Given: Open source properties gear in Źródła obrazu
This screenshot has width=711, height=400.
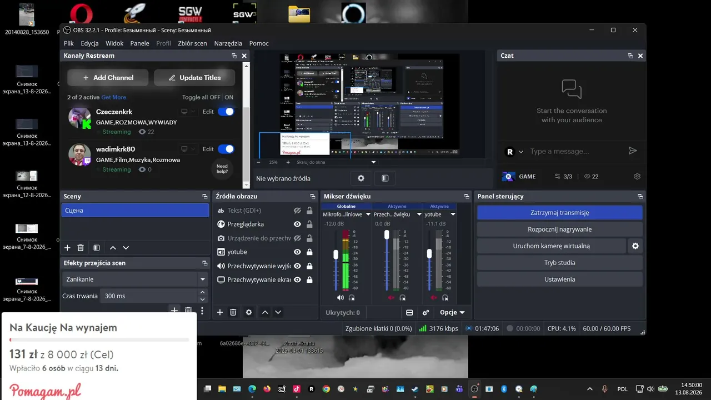Looking at the screenshot, I should [249, 312].
